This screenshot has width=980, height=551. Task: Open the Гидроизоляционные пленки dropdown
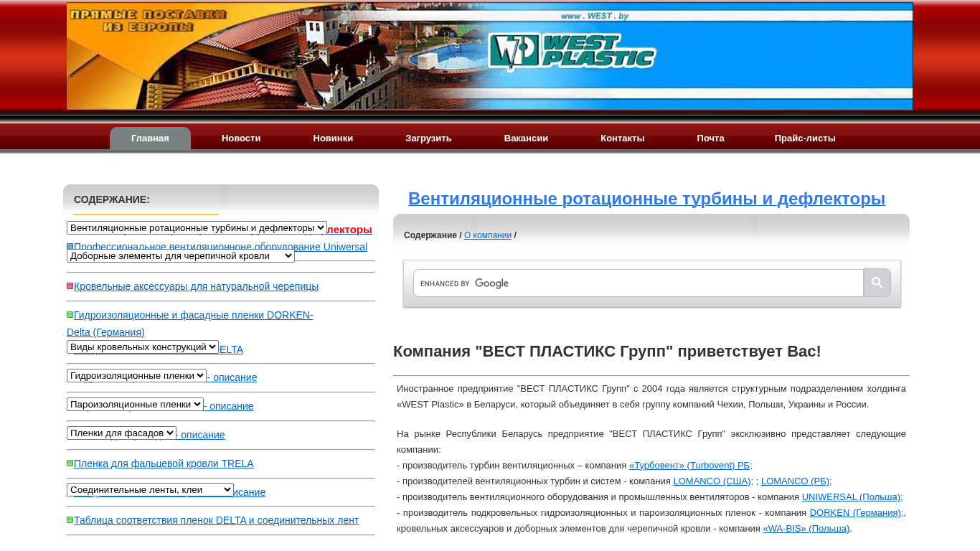pyautogui.click(x=136, y=375)
